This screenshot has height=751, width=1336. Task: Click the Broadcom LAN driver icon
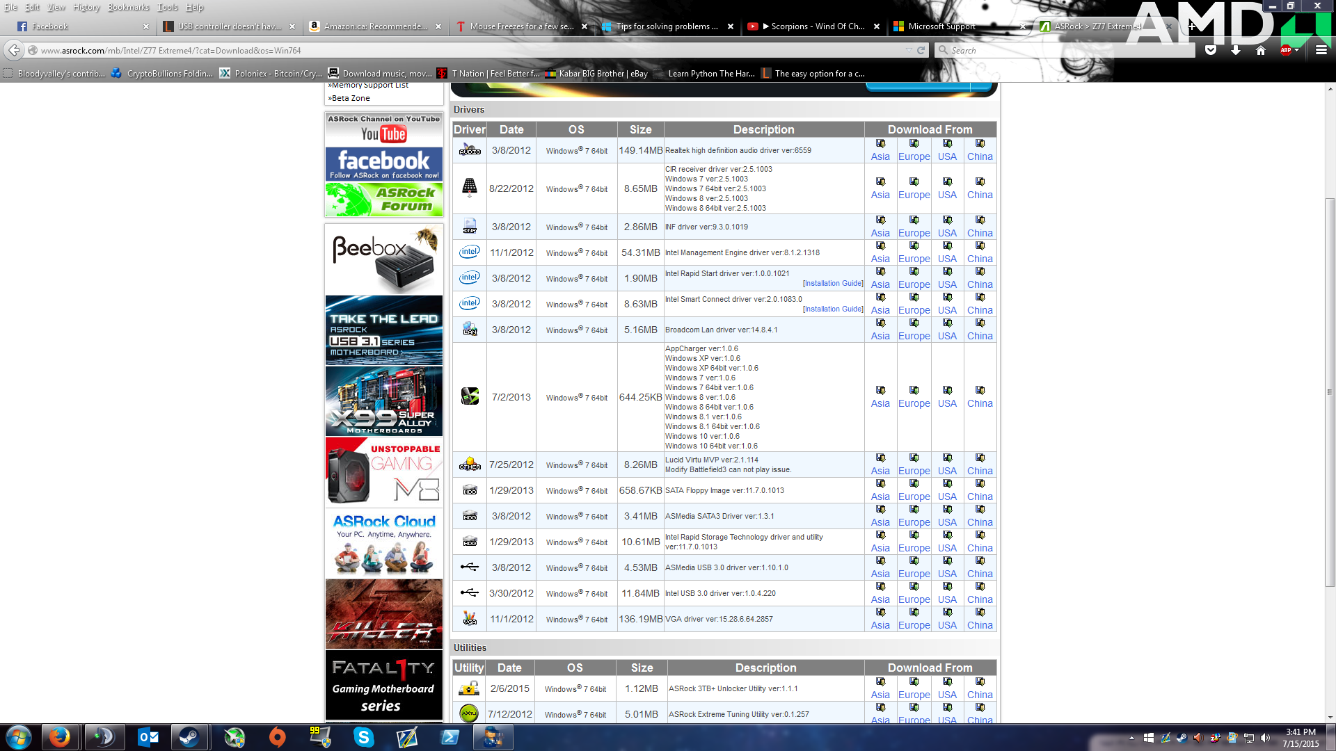(470, 329)
